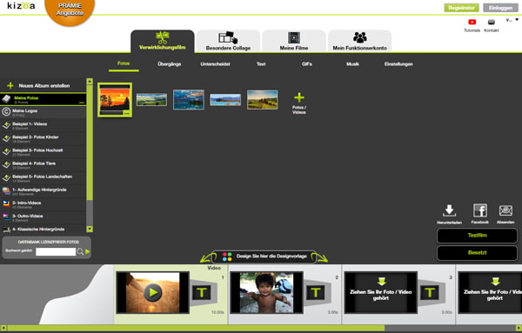
Task: Click the Registrator button
Action: (461, 8)
